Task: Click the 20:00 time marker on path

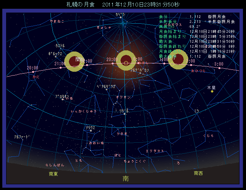Action: pos(33,68)
